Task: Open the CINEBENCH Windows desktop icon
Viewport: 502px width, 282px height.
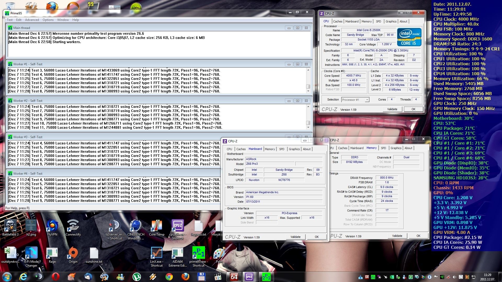Action: pos(136,226)
